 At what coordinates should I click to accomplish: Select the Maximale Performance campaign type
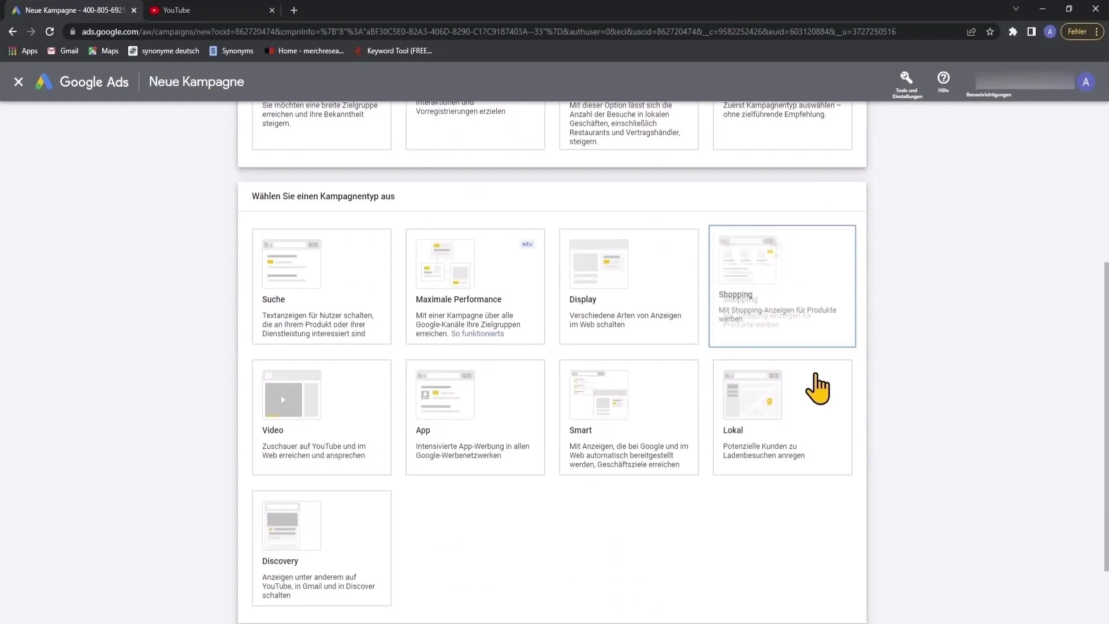[475, 287]
